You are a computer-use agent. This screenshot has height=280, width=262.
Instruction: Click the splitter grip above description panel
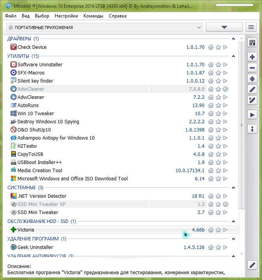click(x=124, y=258)
